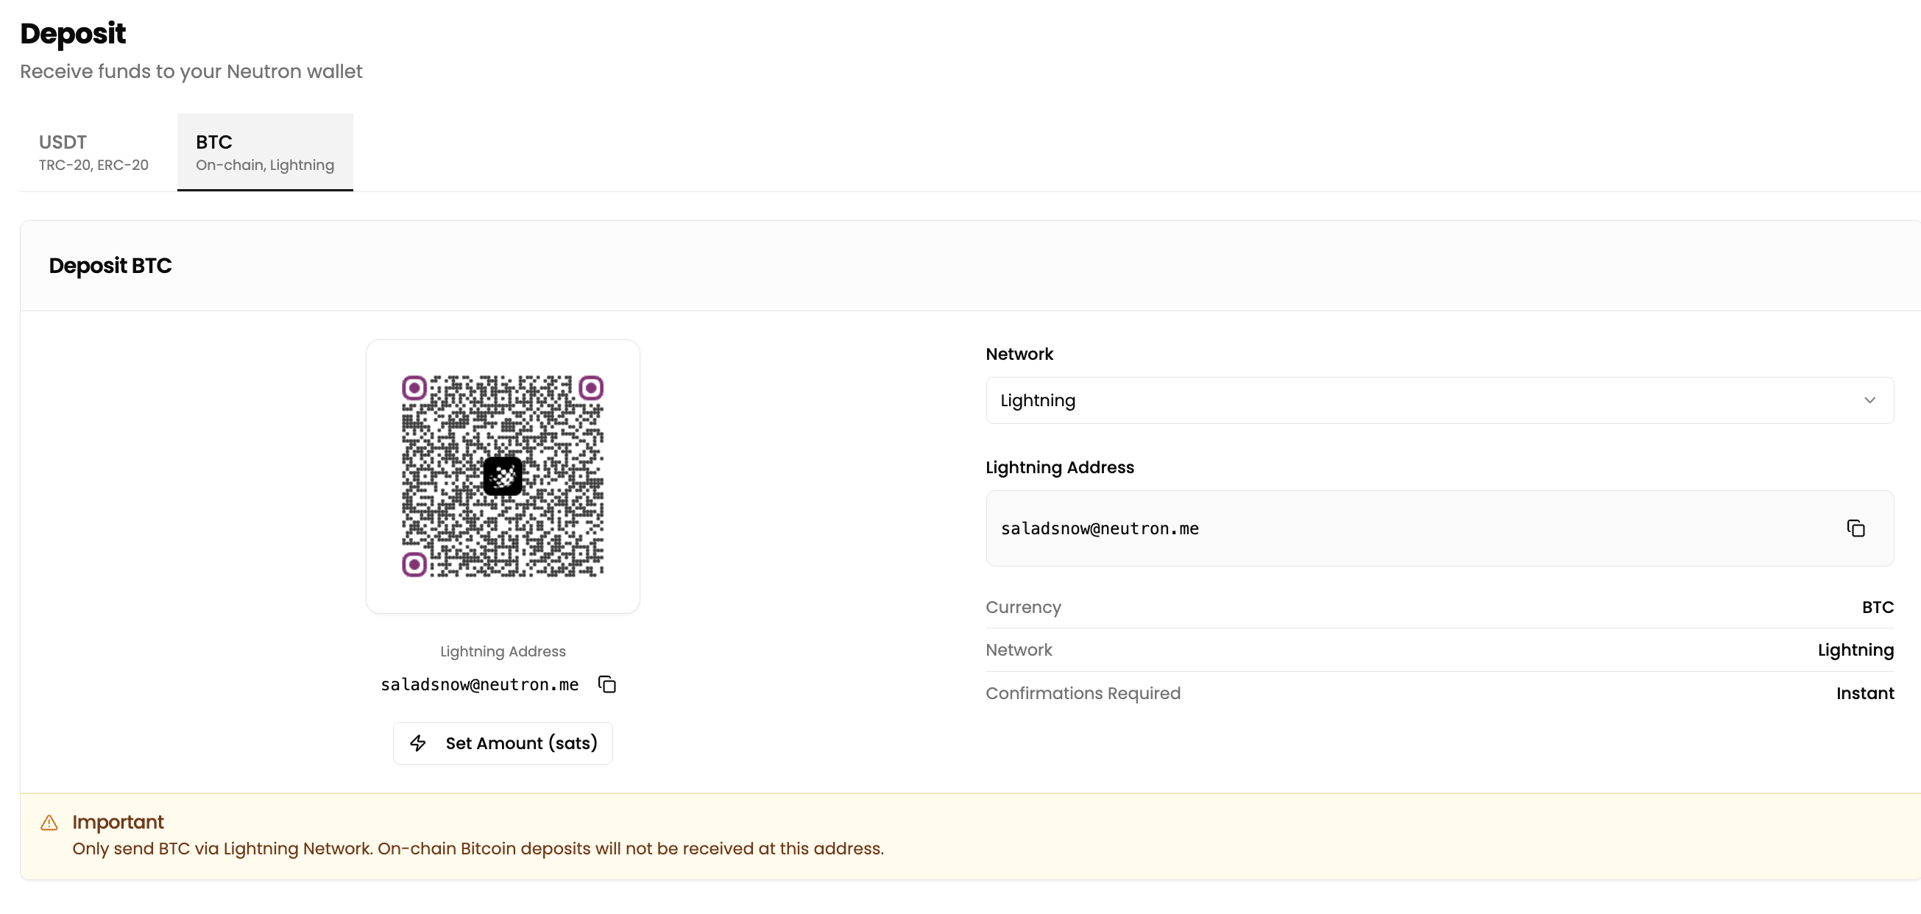Click the logo at QR code center
The width and height of the screenshot is (1921, 914).
pos(503,476)
